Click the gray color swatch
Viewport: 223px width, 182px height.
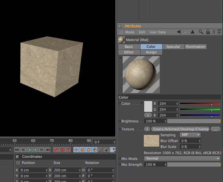[x=148, y=106]
